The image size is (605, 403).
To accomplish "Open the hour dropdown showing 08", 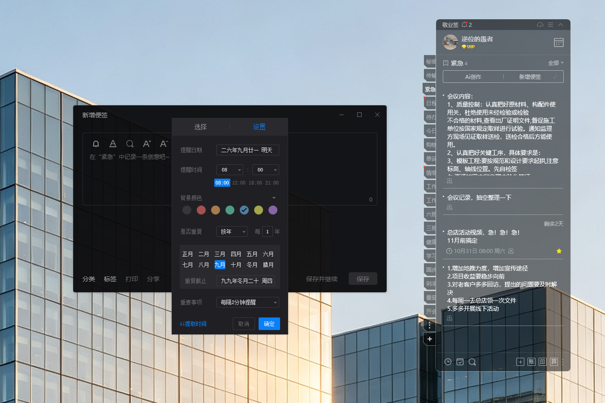I will point(230,170).
